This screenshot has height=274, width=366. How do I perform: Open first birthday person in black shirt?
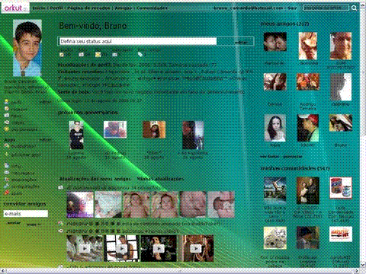click(76, 135)
